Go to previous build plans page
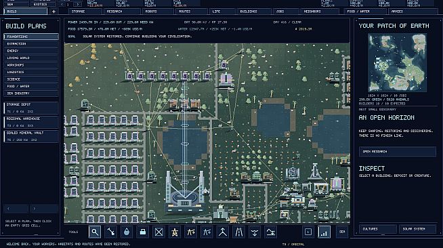Viewport: 443px width, 248px height. point(16,209)
